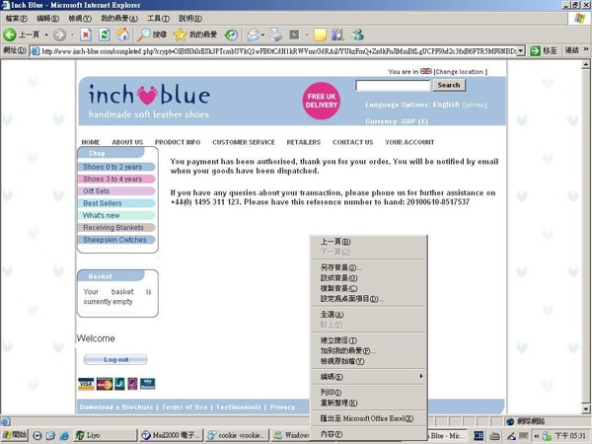The height and width of the screenshot is (444, 592).
Task: Click the Visa card payment icon
Action: pyautogui.click(x=86, y=384)
